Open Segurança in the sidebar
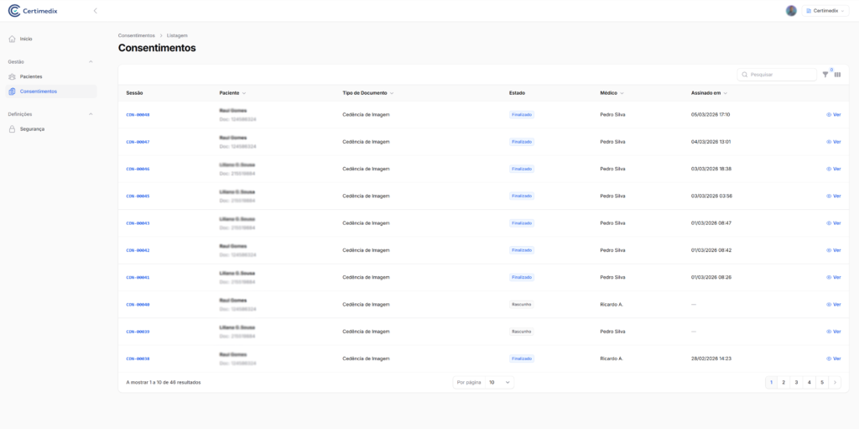 tap(32, 128)
